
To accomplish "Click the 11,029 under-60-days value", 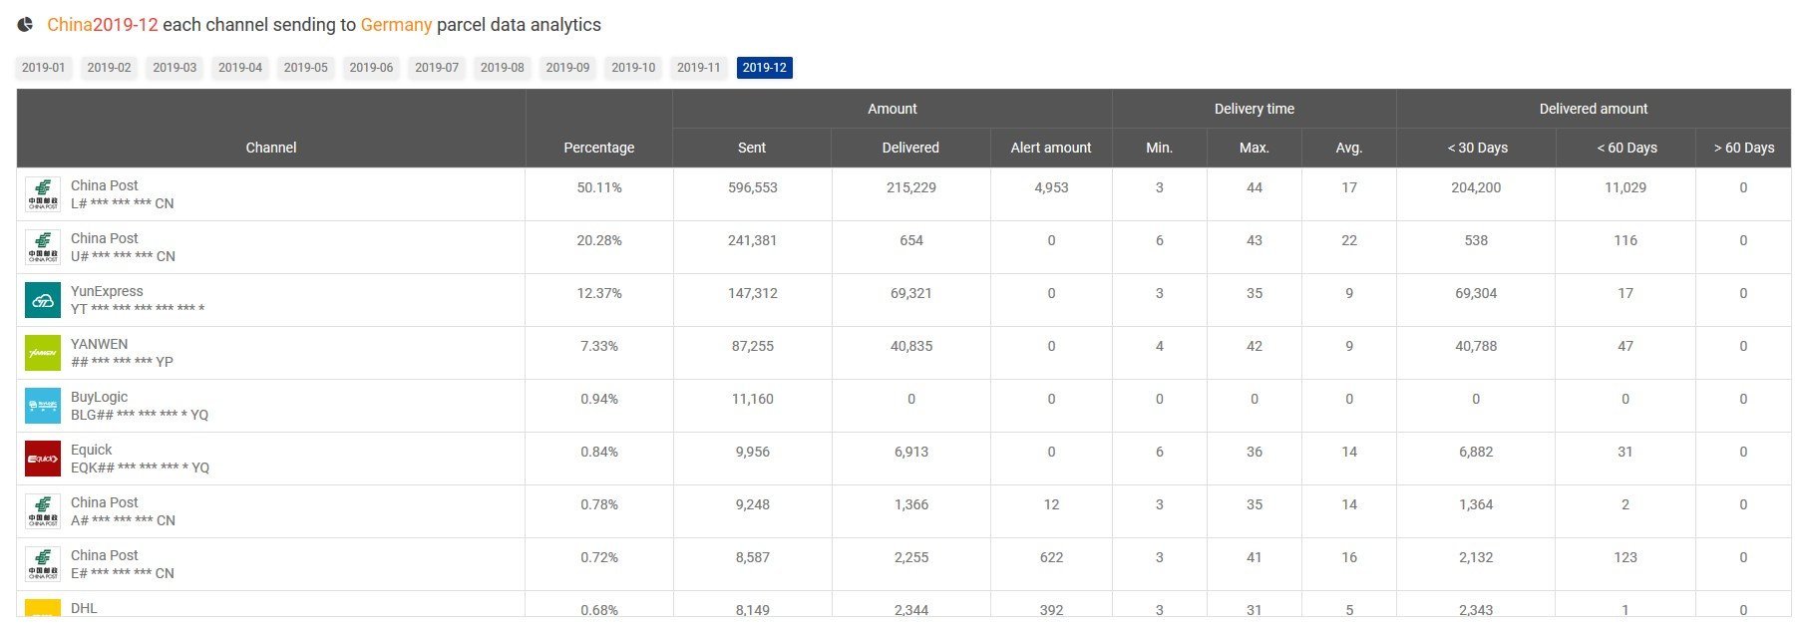I will pyautogui.click(x=1625, y=187).
